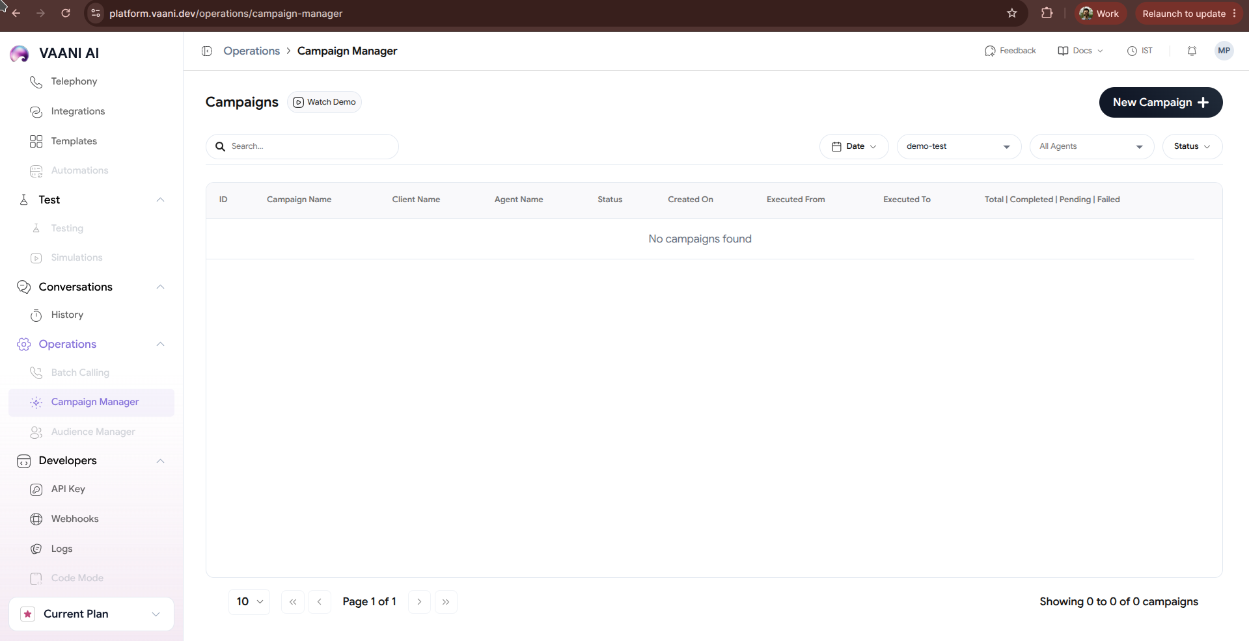Select Campaign Manager in the sidebar
Viewport: 1249px width, 641px height.
pyautogui.click(x=91, y=402)
